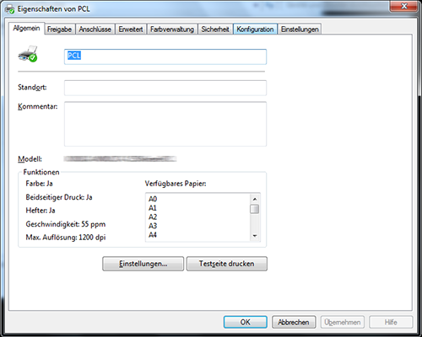Go to the Farbverwaltung tab
422x337 pixels.
click(172, 29)
